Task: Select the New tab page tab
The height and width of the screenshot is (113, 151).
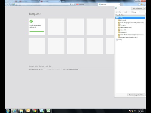Action: point(109,4)
